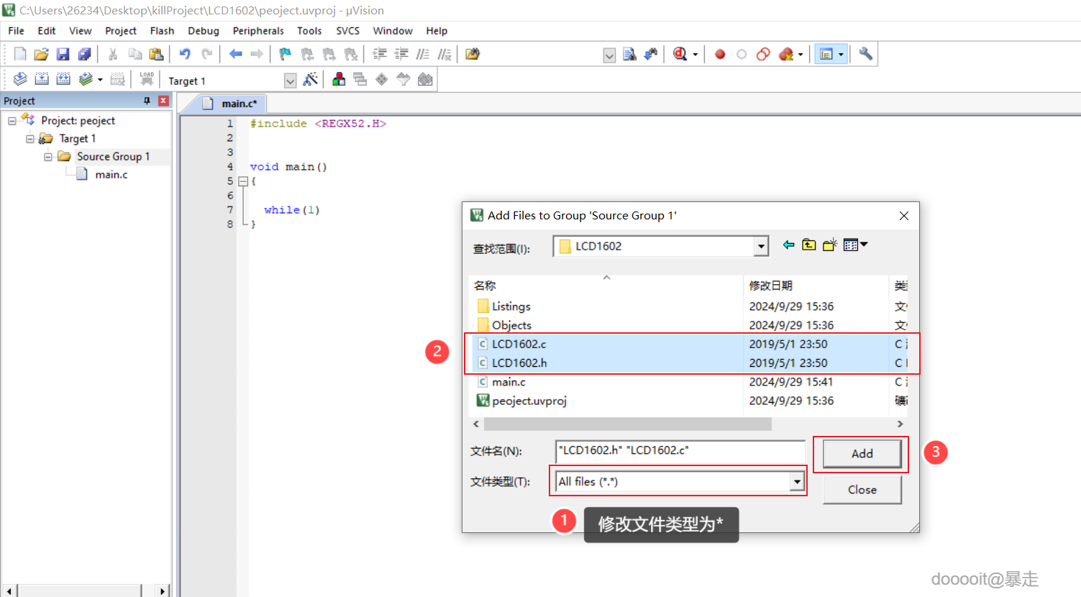Open the Flash menu
Screen dimensions: 1081x597
click(162, 31)
